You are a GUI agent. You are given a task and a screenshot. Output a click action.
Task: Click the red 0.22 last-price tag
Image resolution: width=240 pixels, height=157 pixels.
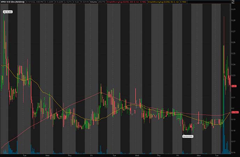(x=234, y=86)
